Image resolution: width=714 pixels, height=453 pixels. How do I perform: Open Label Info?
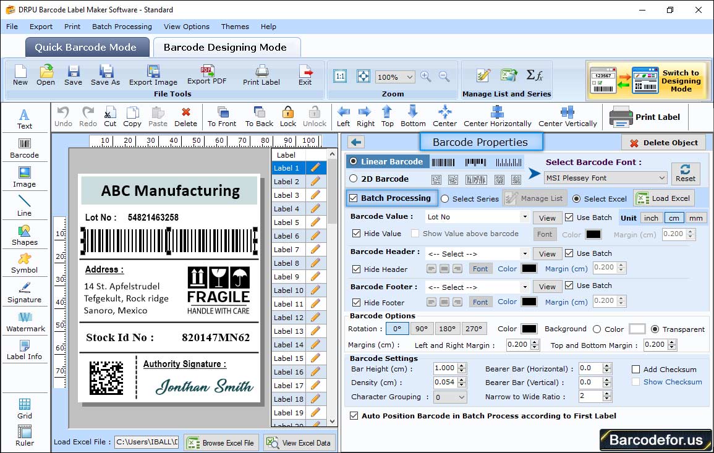pos(25,350)
